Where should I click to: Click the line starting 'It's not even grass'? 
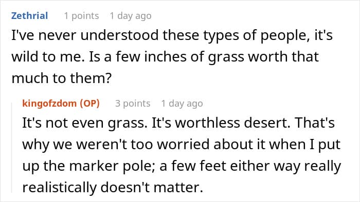tap(178, 123)
